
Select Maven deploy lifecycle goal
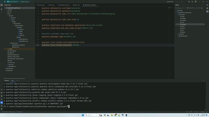point(183,32)
